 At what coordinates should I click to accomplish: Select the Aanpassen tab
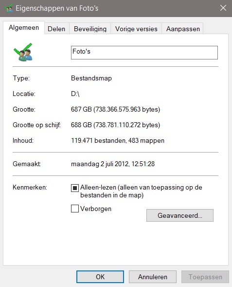tap(183, 29)
